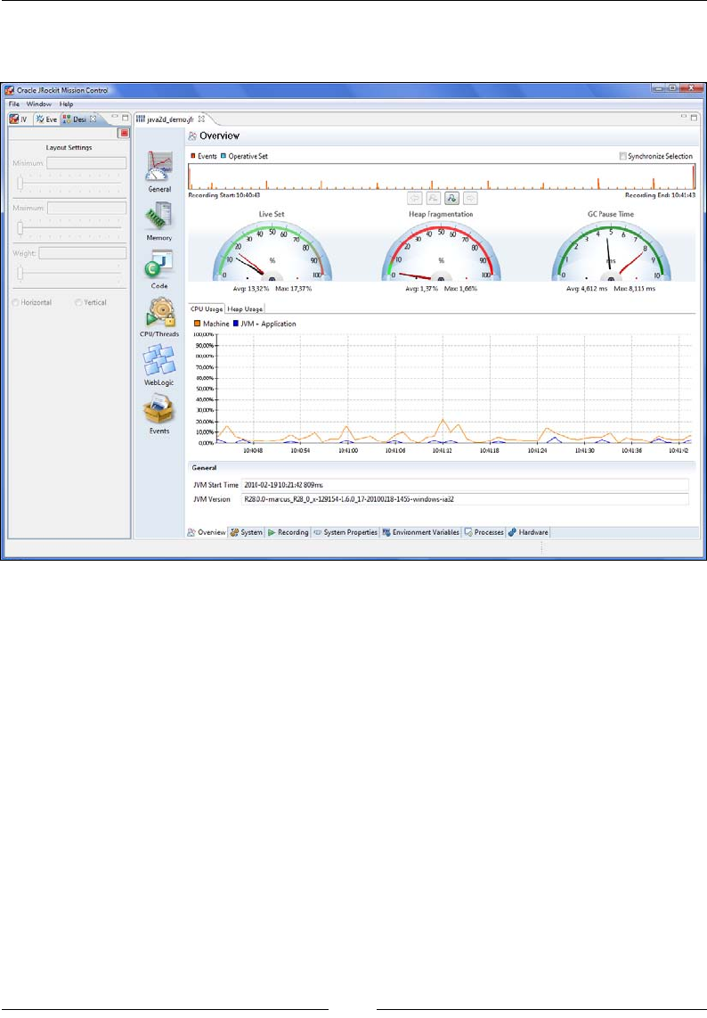Click the Live Set Avg: 13,32% value
The image size is (707, 1018).
coord(251,288)
